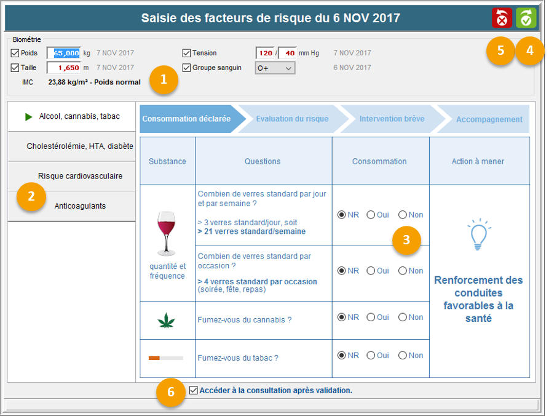Click the red cancel icon in header

click(x=502, y=18)
